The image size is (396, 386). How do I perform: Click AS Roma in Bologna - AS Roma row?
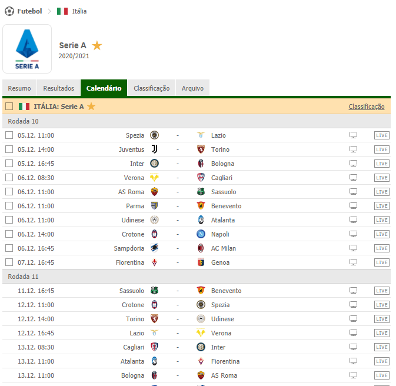pos(224,375)
